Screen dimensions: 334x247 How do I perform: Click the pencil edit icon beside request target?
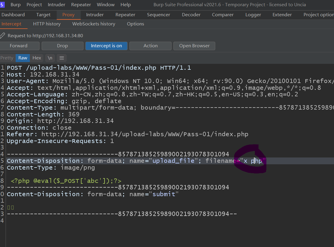[2, 35]
